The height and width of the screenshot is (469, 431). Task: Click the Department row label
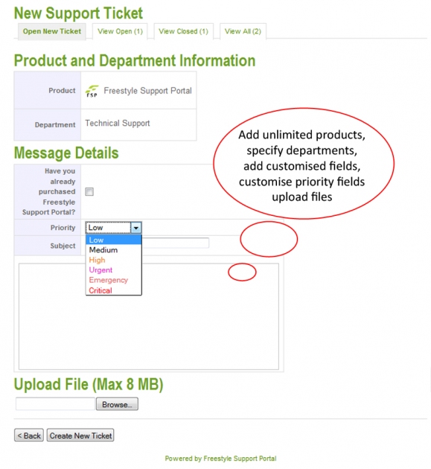click(55, 125)
